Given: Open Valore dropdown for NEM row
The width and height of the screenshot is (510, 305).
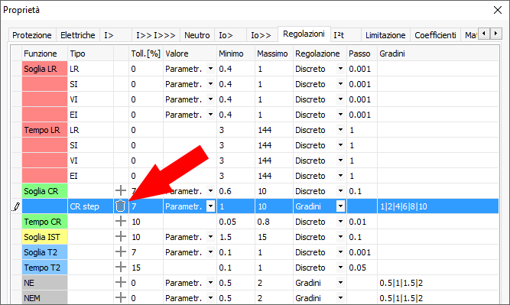Looking at the screenshot, I should [210, 298].
